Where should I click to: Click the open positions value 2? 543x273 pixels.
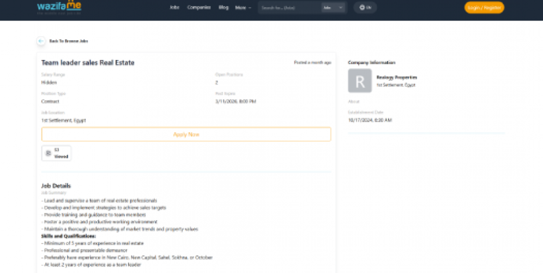pos(217,82)
